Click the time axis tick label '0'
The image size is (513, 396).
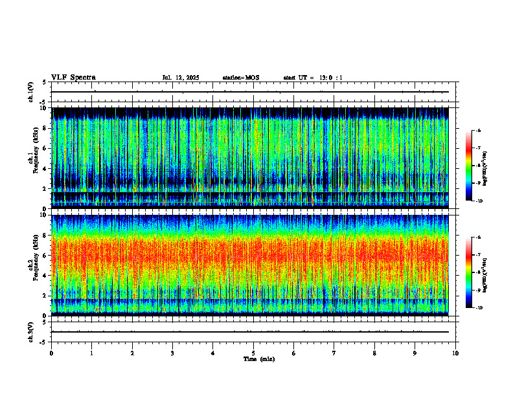(x=51, y=353)
